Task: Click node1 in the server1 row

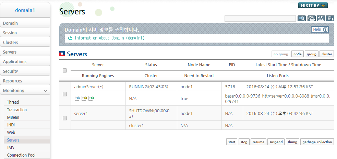Action: [x=186, y=113]
